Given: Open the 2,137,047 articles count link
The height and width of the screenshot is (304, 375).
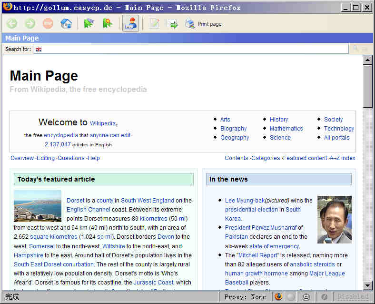Looking at the screenshot, I should tap(58, 144).
